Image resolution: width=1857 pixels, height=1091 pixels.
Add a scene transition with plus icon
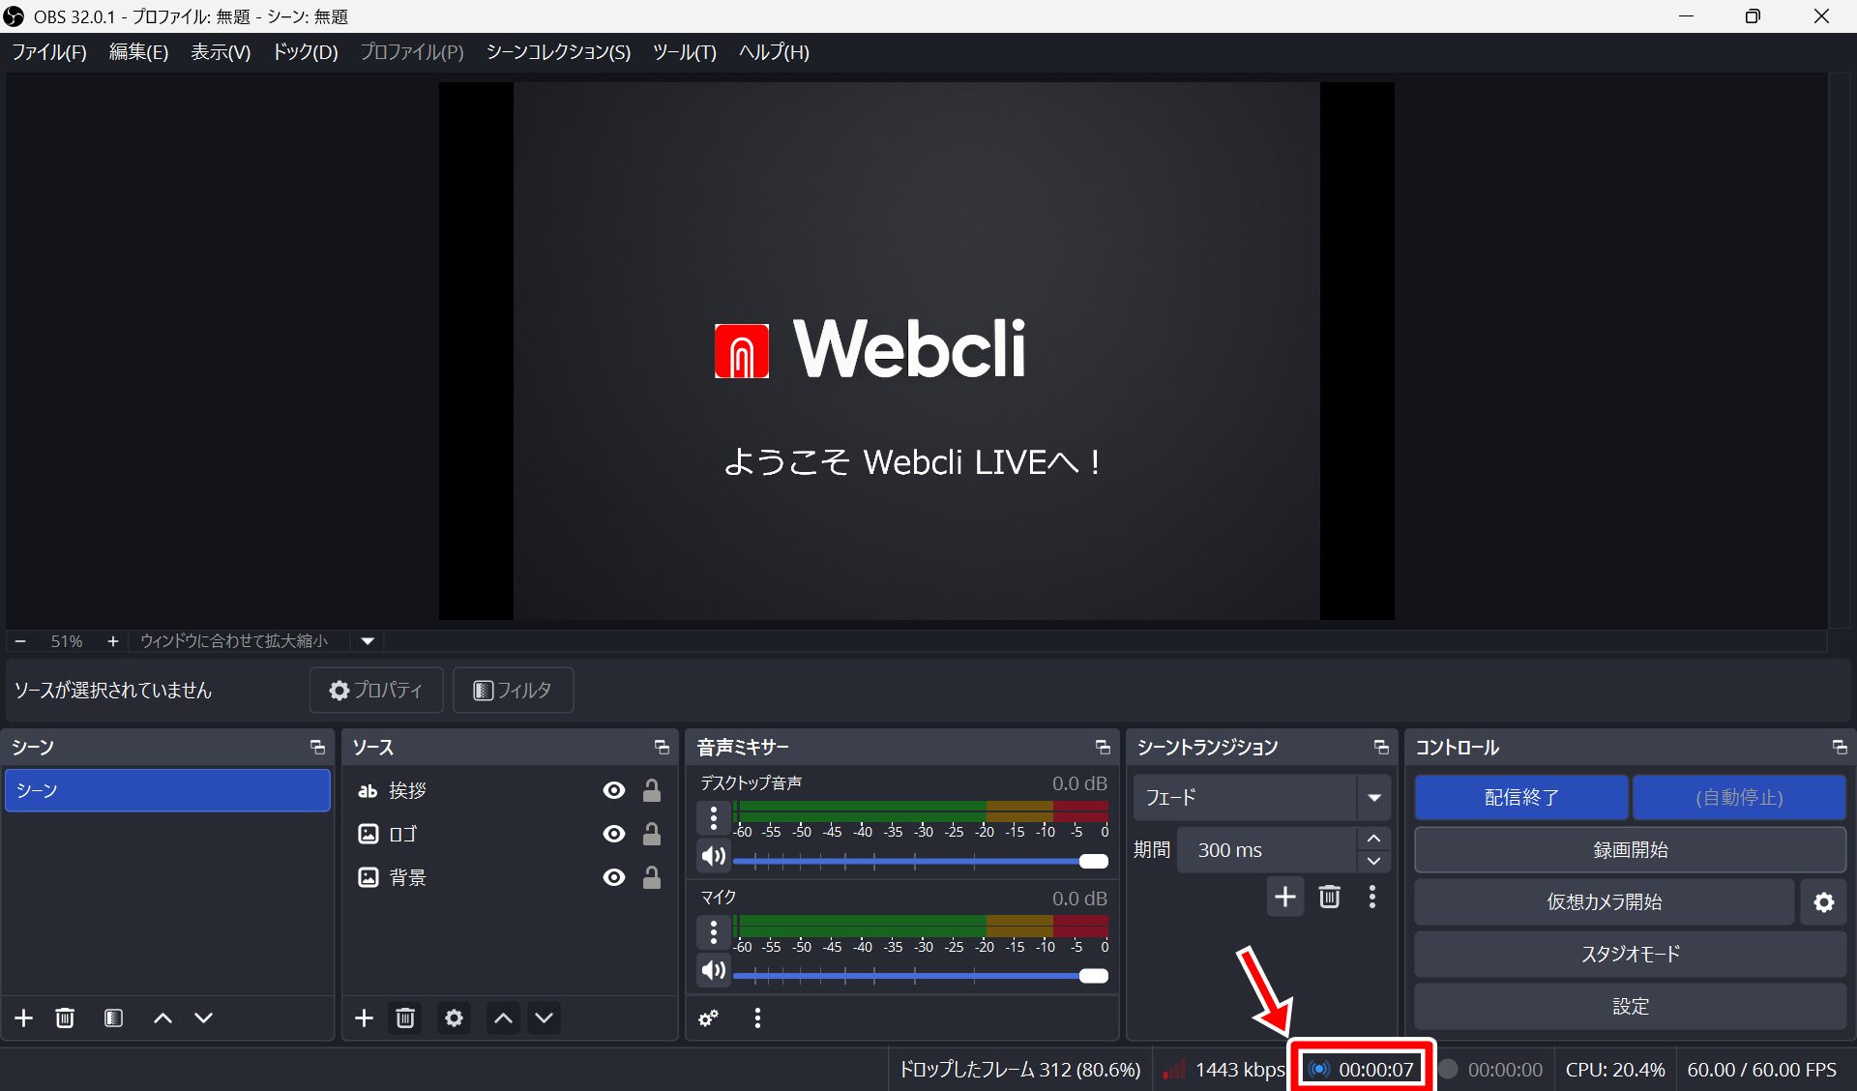point(1284,897)
